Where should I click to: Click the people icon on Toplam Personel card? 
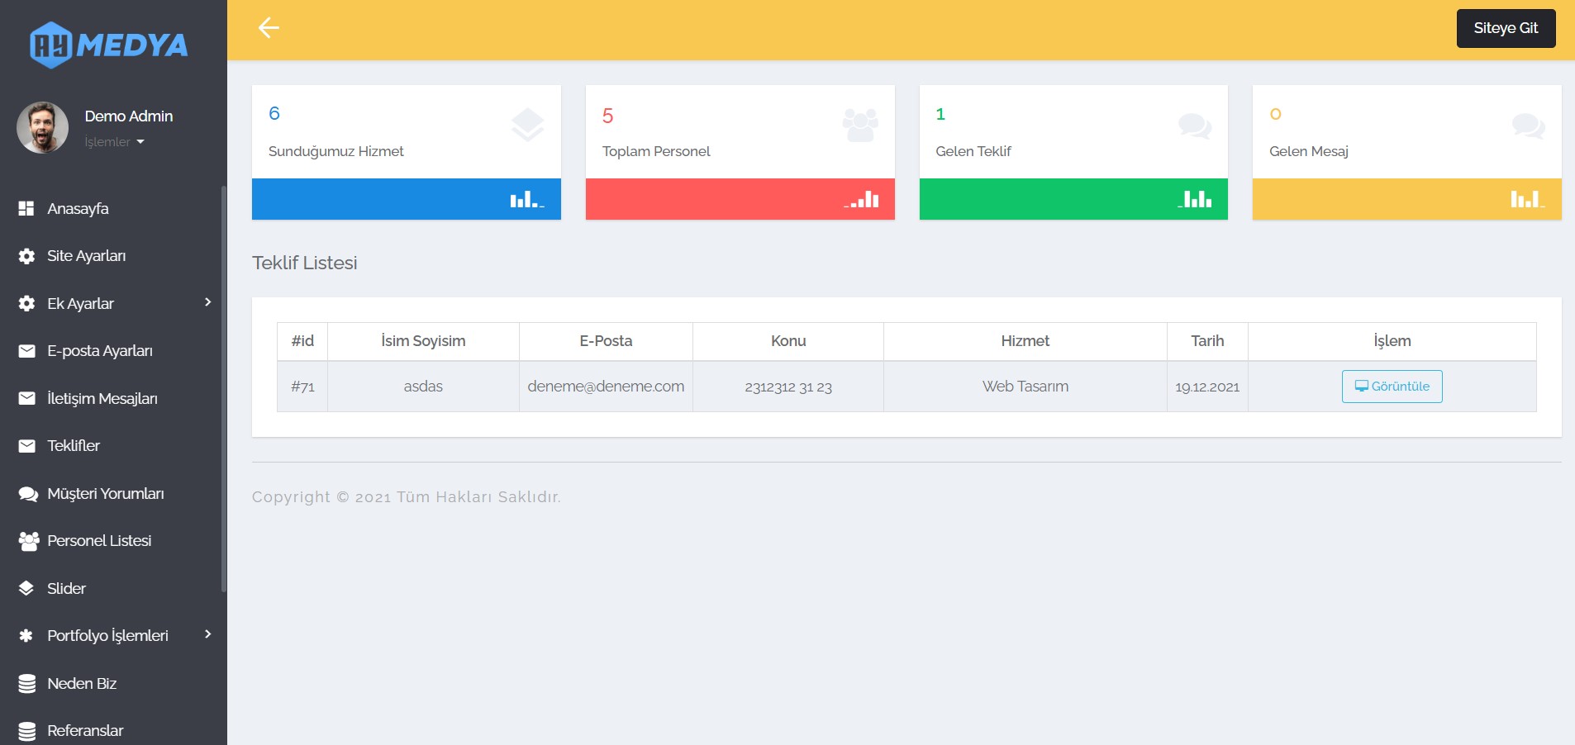click(860, 126)
